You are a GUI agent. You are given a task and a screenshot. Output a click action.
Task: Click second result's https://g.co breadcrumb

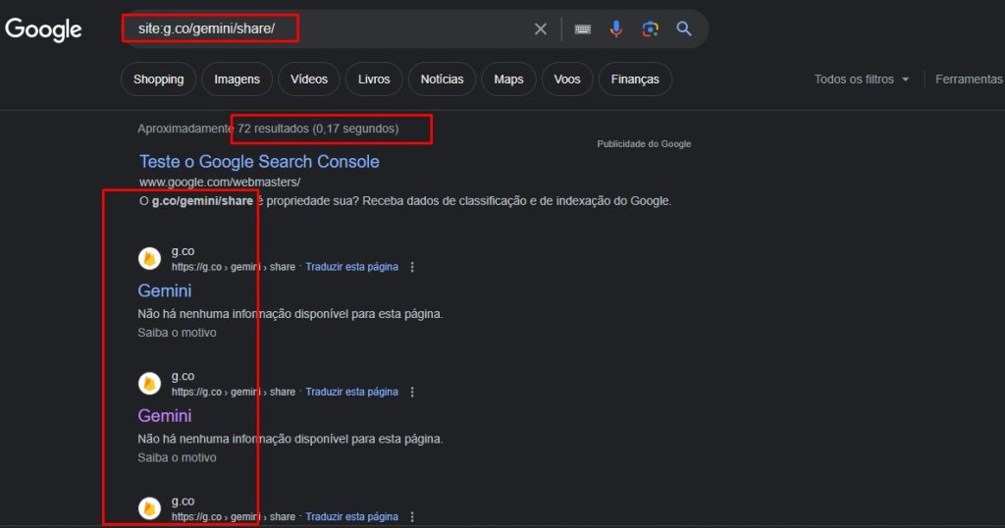tap(234, 392)
